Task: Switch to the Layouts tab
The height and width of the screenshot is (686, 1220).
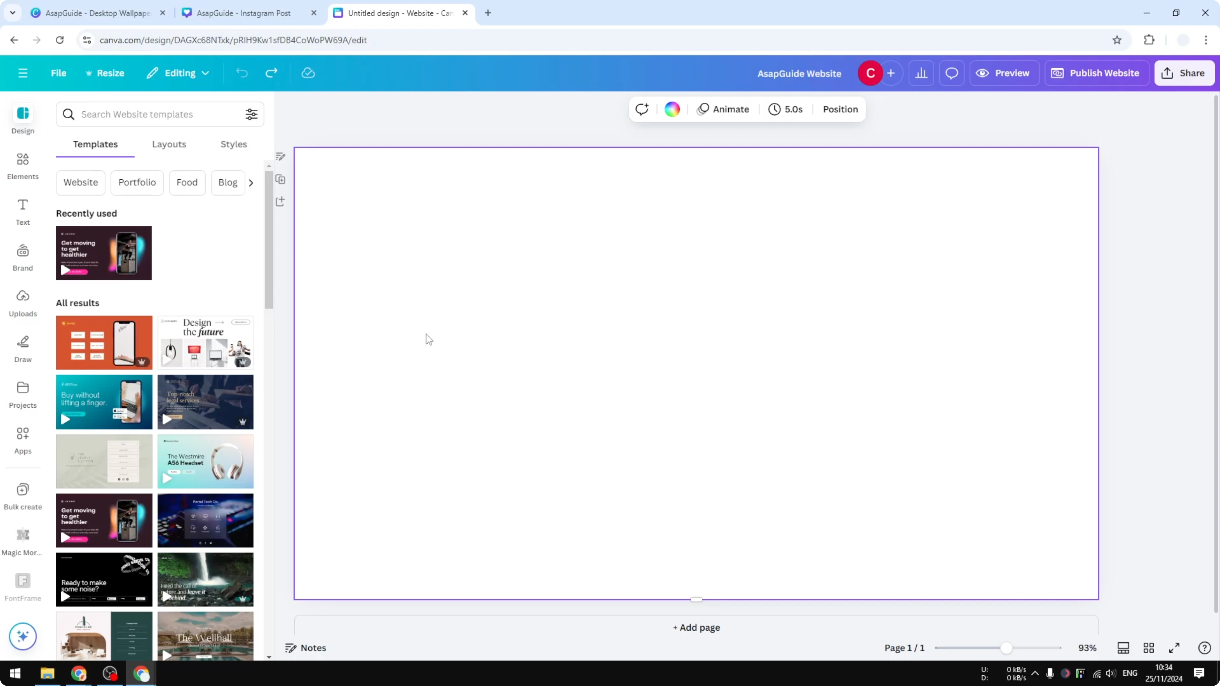Action: click(169, 144)
